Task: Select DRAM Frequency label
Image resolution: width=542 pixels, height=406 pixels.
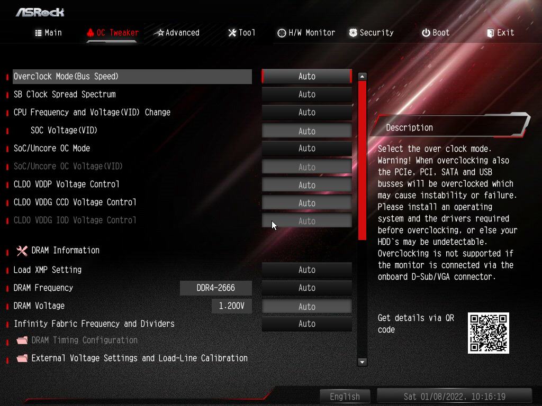Action: tap(43, 288)
